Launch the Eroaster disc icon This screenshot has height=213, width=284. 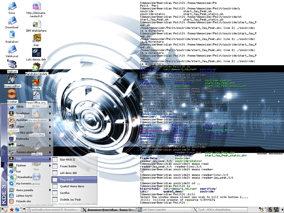point(12,94)
